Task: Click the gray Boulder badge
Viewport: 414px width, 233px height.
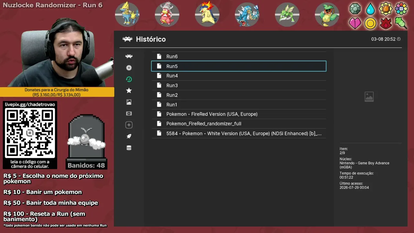Action: coord(355,9)
